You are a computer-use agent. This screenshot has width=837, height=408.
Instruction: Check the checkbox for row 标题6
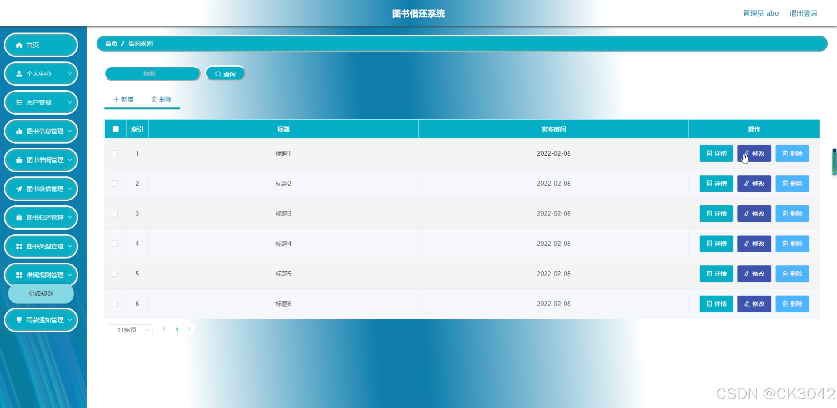[x=115, y=304]
